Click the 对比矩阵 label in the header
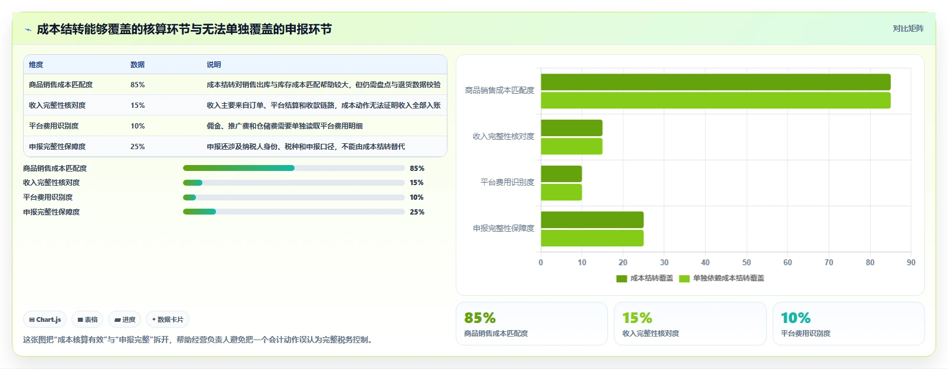The height and width of the screenshot is (369, 948). coord(908,28)
